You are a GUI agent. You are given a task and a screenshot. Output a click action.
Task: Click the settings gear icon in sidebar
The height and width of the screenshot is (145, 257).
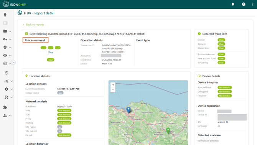[x=7, y=89]
